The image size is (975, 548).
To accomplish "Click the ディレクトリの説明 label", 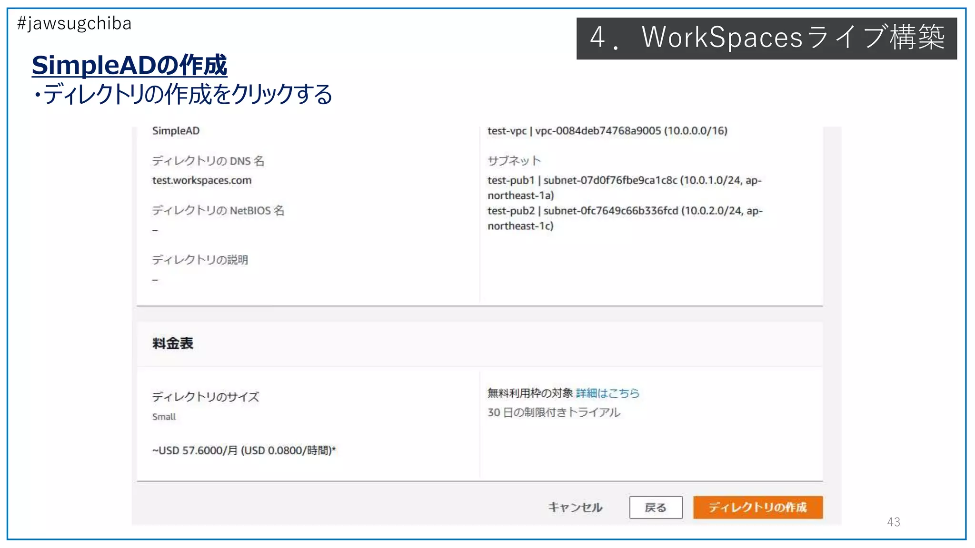I will pyautogui.click(x=200, y=260).
